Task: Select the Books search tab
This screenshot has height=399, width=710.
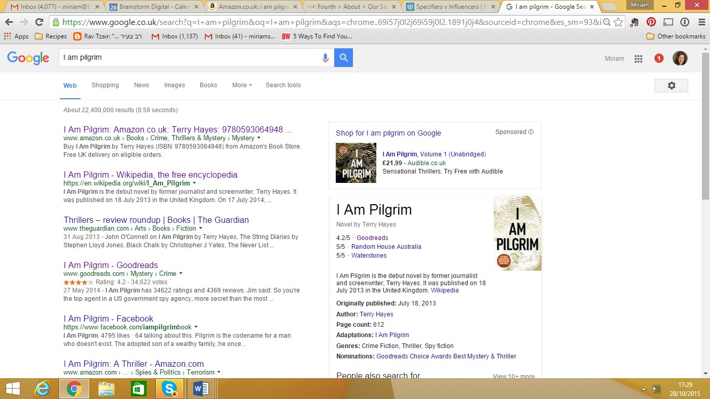Action: point(208,85)
